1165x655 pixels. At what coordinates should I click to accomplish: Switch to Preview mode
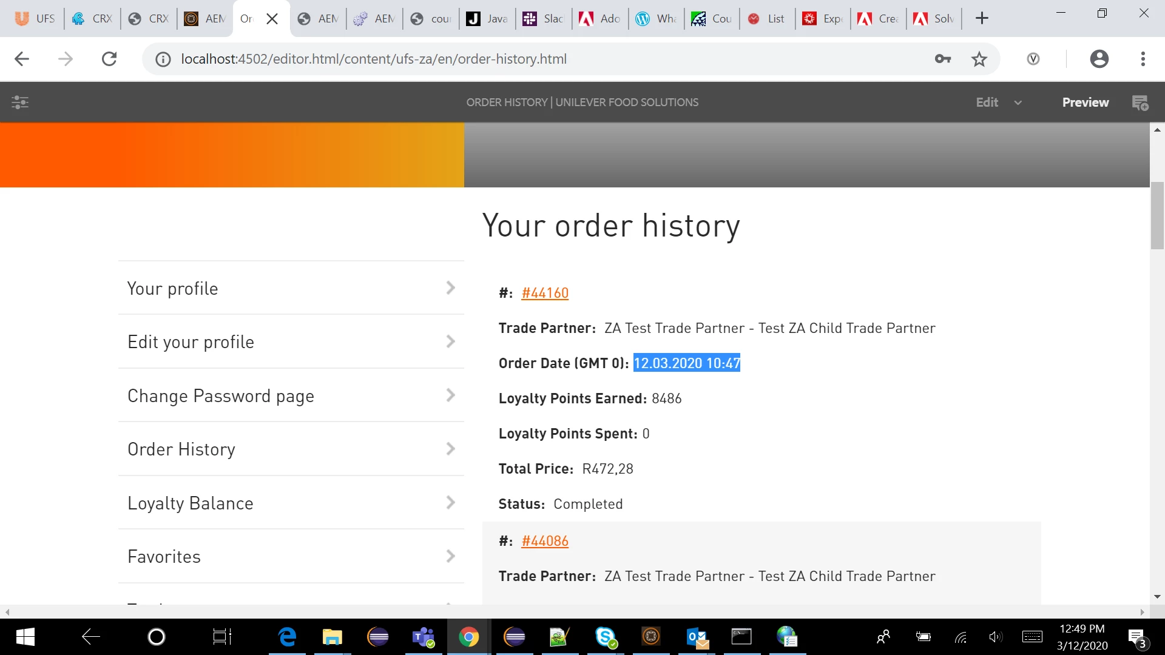pos(1085,102)
